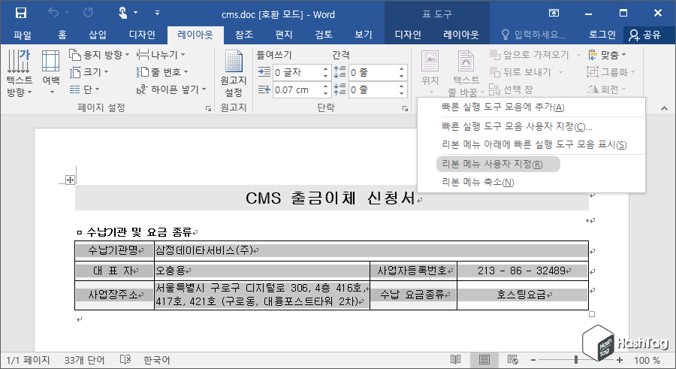
Task: Open customize quick access toolbar arrow
Action: (158, 13)
